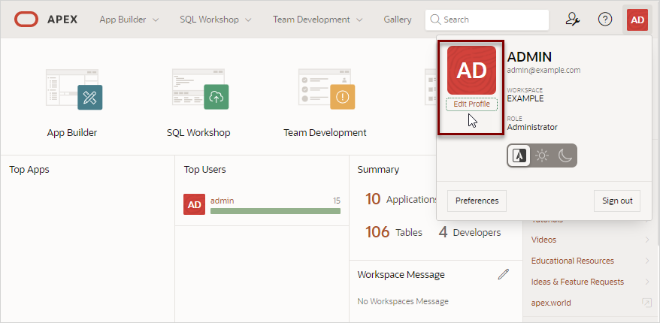Click the App Builder label text
This screenshot has height=323, width=660.
pyautogui.click(x=72, y=132)
